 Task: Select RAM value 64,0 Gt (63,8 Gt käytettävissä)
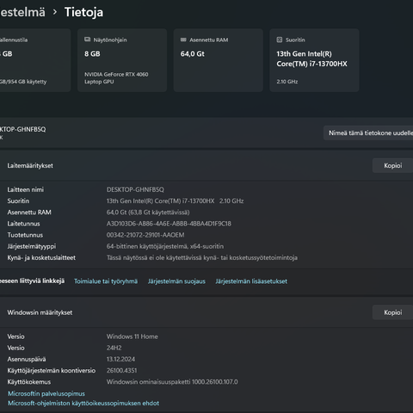point(148,213)
